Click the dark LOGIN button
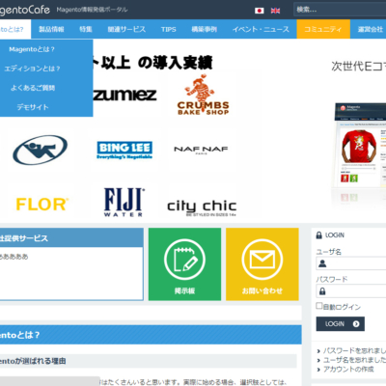Viewport: 386px width, 386px height. click(x=341, y=324)
